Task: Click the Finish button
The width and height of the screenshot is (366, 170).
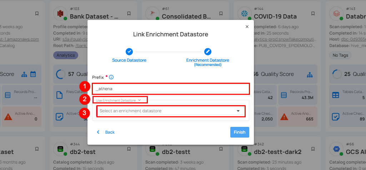Action: [239, 132]
